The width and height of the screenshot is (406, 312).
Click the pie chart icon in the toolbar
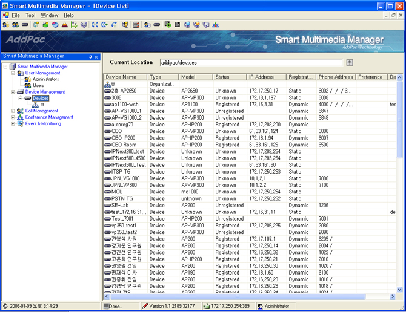tap(55, 25)
